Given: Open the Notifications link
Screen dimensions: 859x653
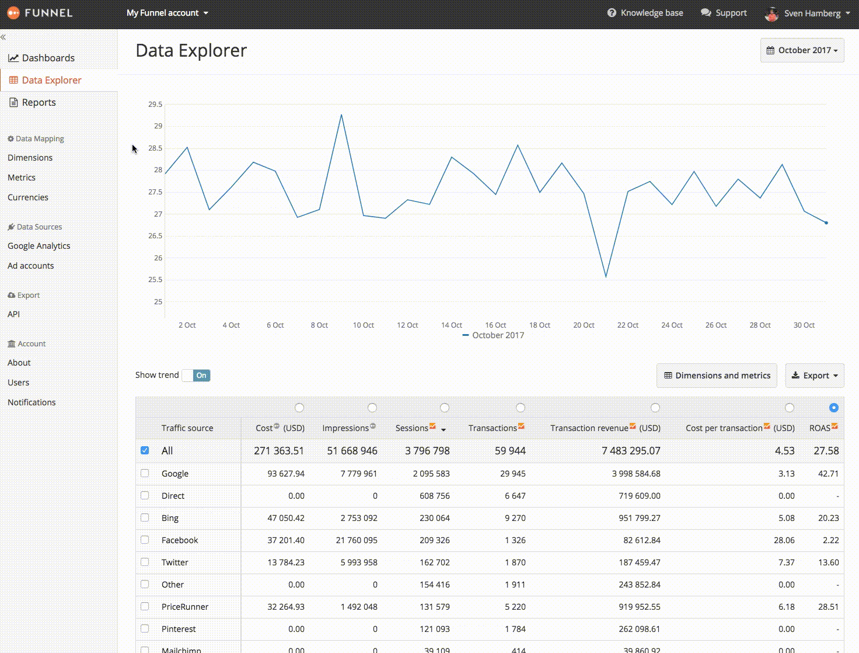Looking at the screenshot, I should point(32,402).
